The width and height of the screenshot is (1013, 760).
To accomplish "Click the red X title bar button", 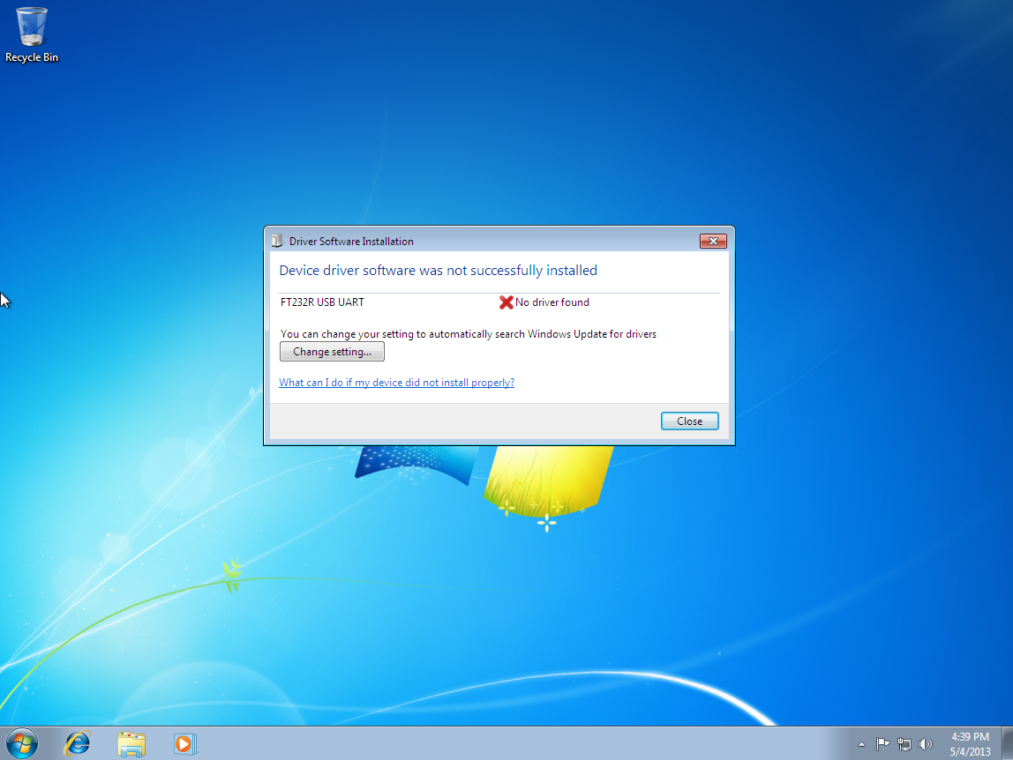I will coord(713,241).
